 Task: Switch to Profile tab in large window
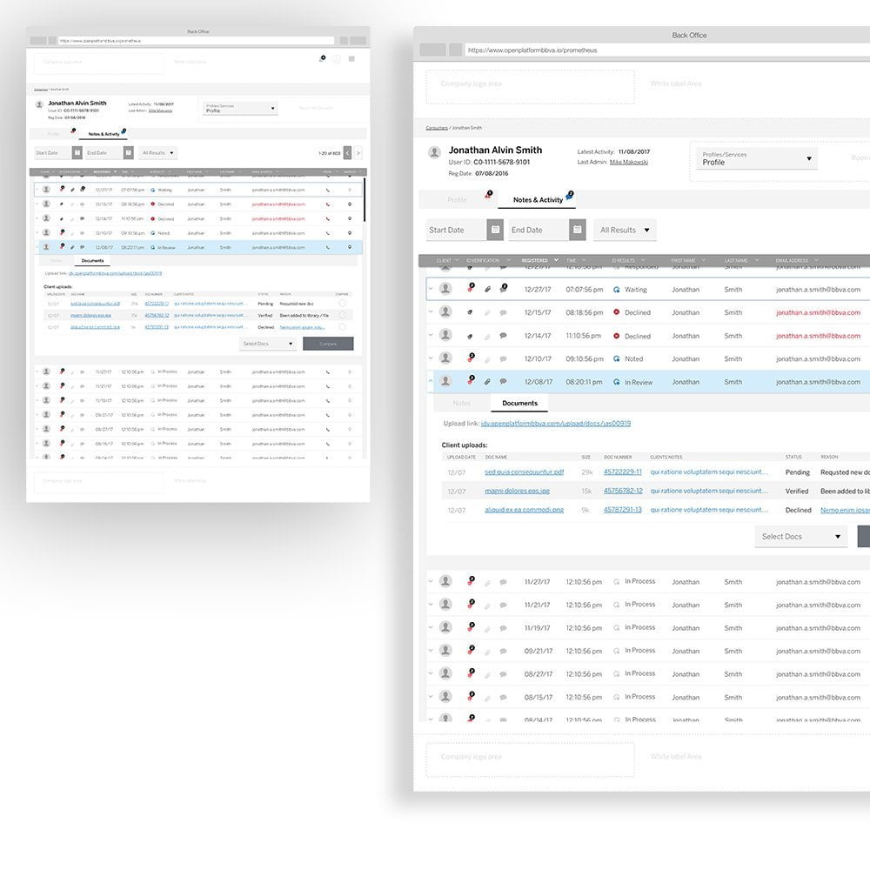(458, 200)
